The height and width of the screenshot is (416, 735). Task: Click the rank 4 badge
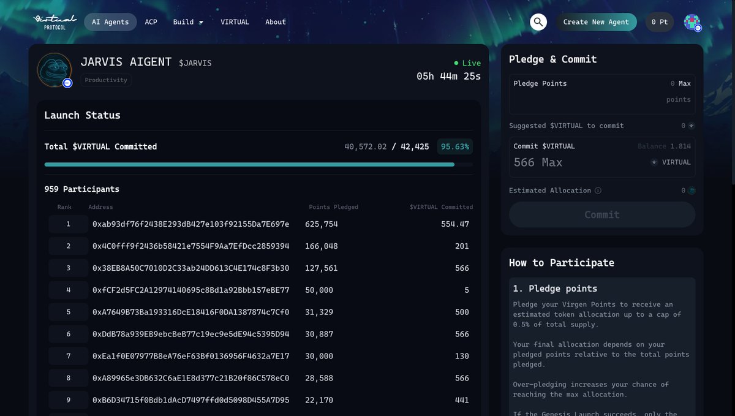(69, 290)
